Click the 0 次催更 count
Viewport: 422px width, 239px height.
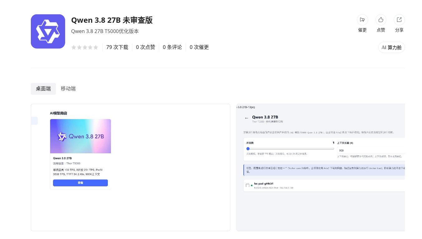coord(199,47)
